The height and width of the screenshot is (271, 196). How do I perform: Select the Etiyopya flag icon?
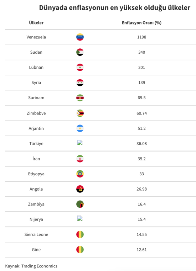tap(80, 174)
